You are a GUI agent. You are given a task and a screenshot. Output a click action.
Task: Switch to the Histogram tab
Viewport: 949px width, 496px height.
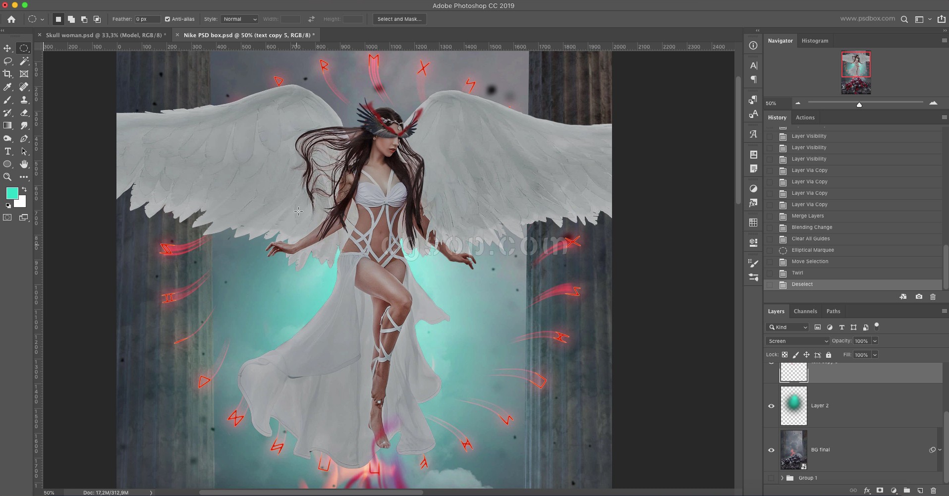[815, 41]
